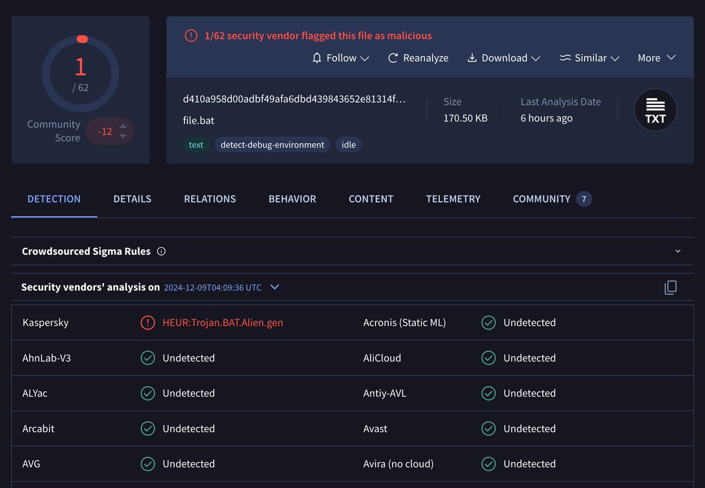The width and height of the screenshot is (705, 488).
Task: Switch to the Behavior tab
Action: pos(292,199)
